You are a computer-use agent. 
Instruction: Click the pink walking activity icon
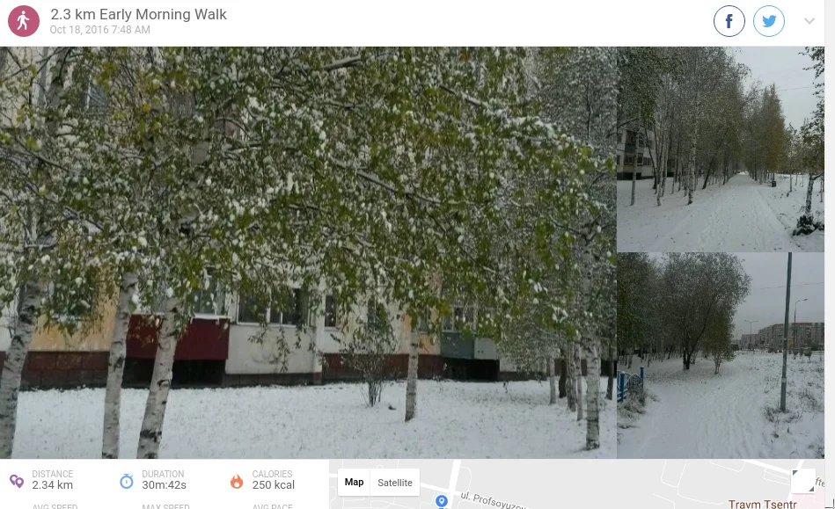coord(24,21)
